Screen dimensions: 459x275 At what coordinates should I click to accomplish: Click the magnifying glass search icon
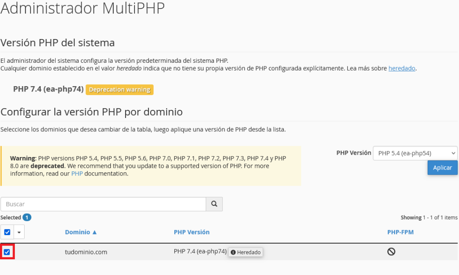point(214,204)
